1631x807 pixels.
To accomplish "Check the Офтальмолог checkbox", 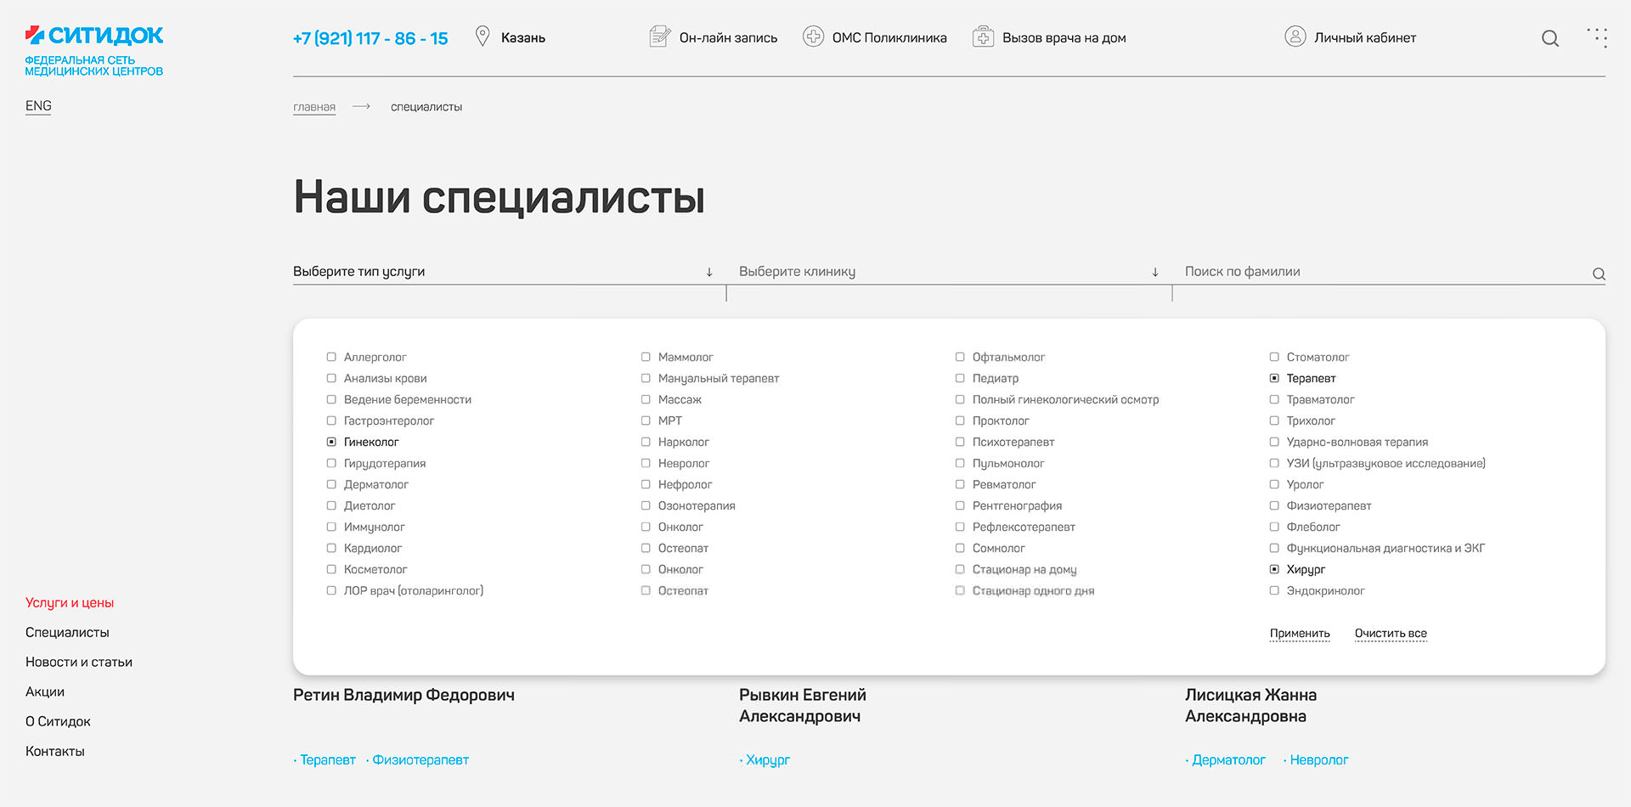I will [x=960, y=357].
